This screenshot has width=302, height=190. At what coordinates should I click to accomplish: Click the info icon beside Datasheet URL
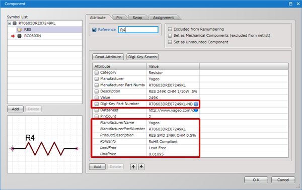[x=196, y=111]
